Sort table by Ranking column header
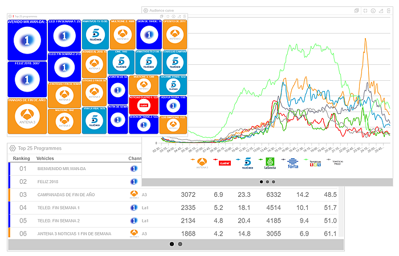The height and width of the screenshot is (256, 399). (21, 158)
